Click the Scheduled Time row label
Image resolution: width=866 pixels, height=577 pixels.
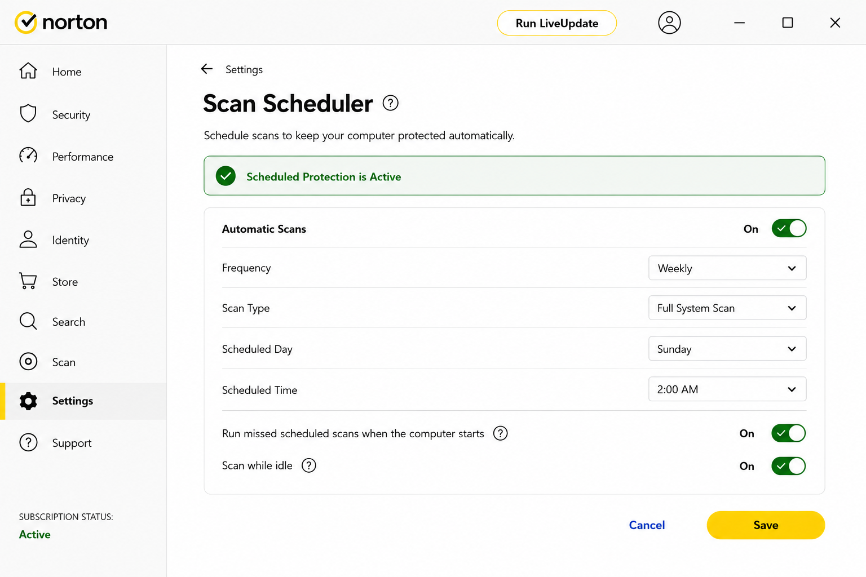tap(259, 390)
